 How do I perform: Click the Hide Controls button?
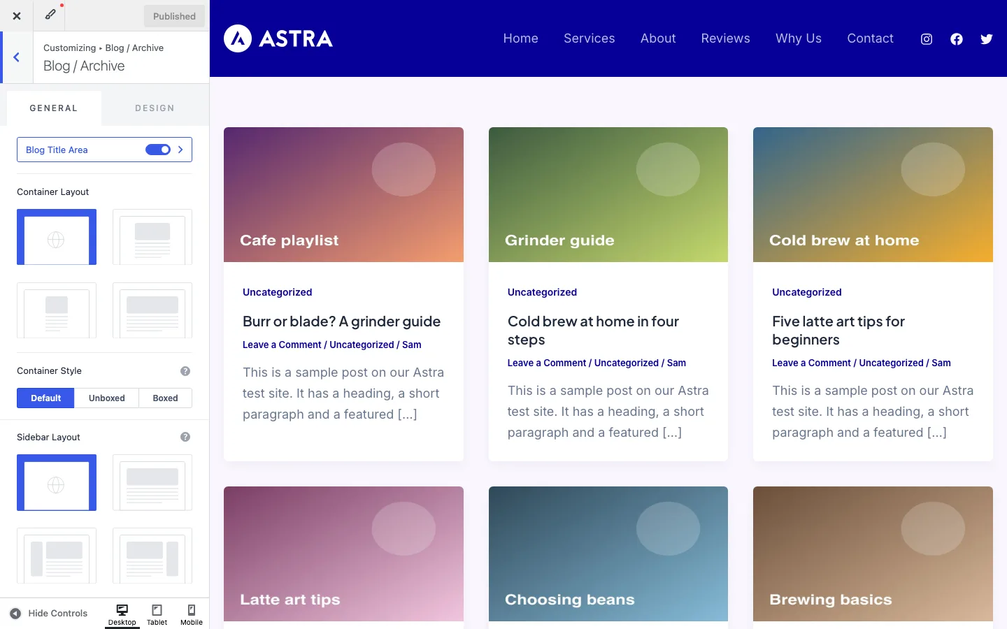[x=48, y=614]
